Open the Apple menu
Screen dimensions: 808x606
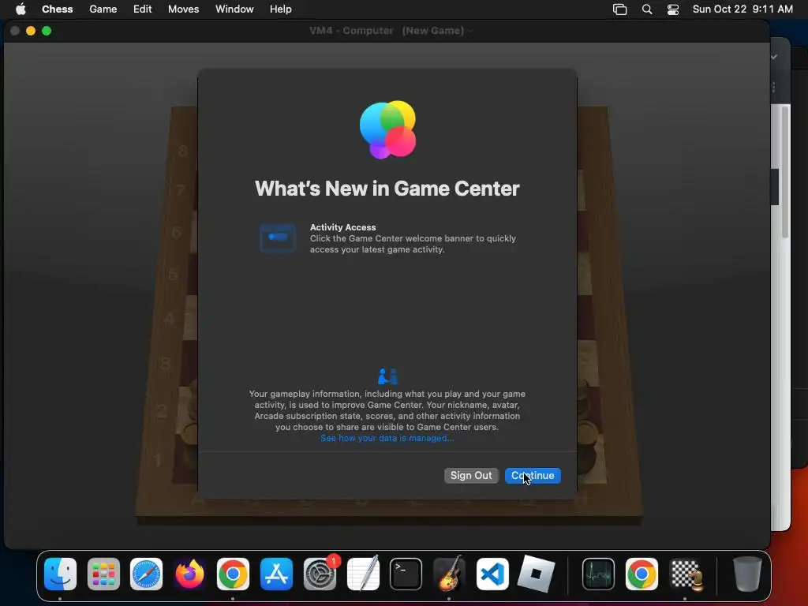21,9
